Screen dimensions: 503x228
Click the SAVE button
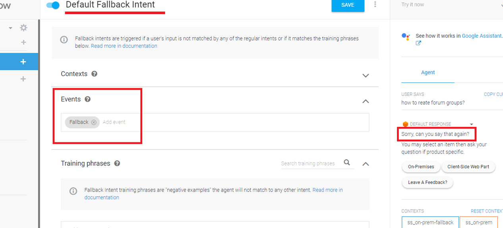[x=348, y=5]
